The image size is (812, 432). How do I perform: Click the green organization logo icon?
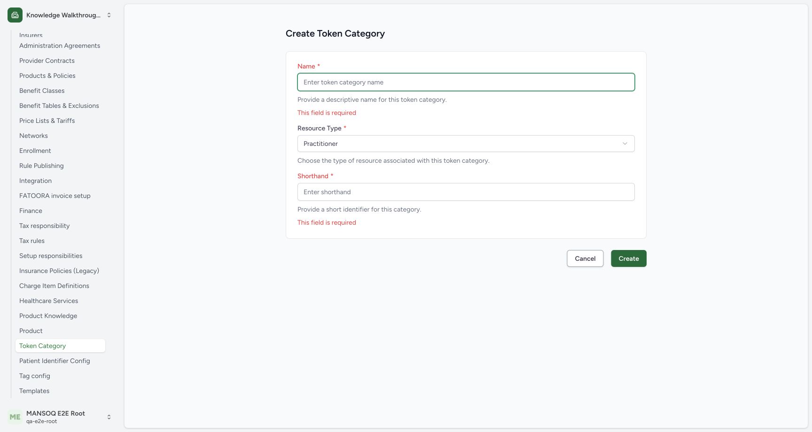(x=15, y=15)
